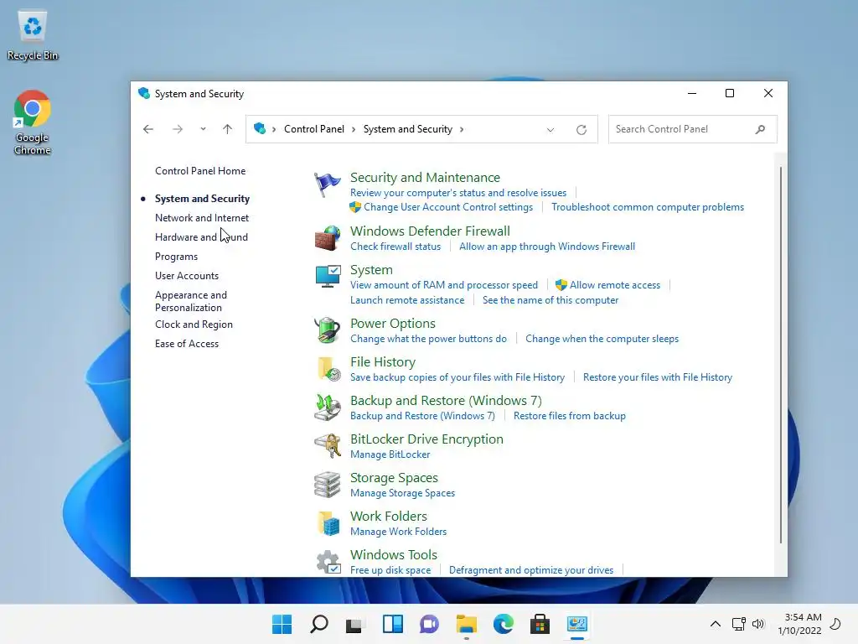Image resolution: width=858 pixels, height=644 pixels.
Task: Click Allow an app through Windows Firewall
Action: (547, 247)
